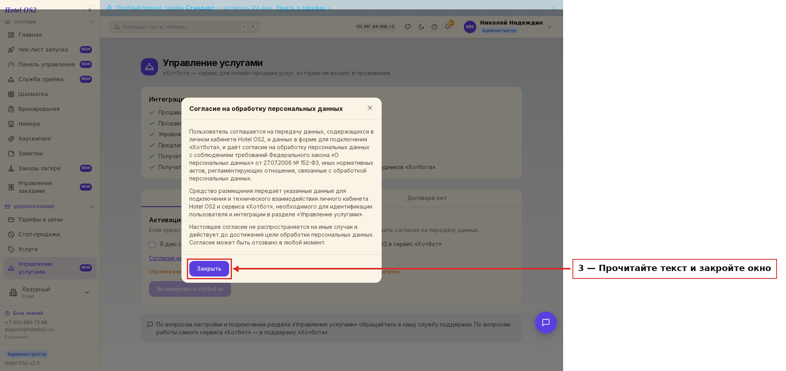Click the support@hotelos2.ru email
The image size is (786, 371).
(29, 330)
